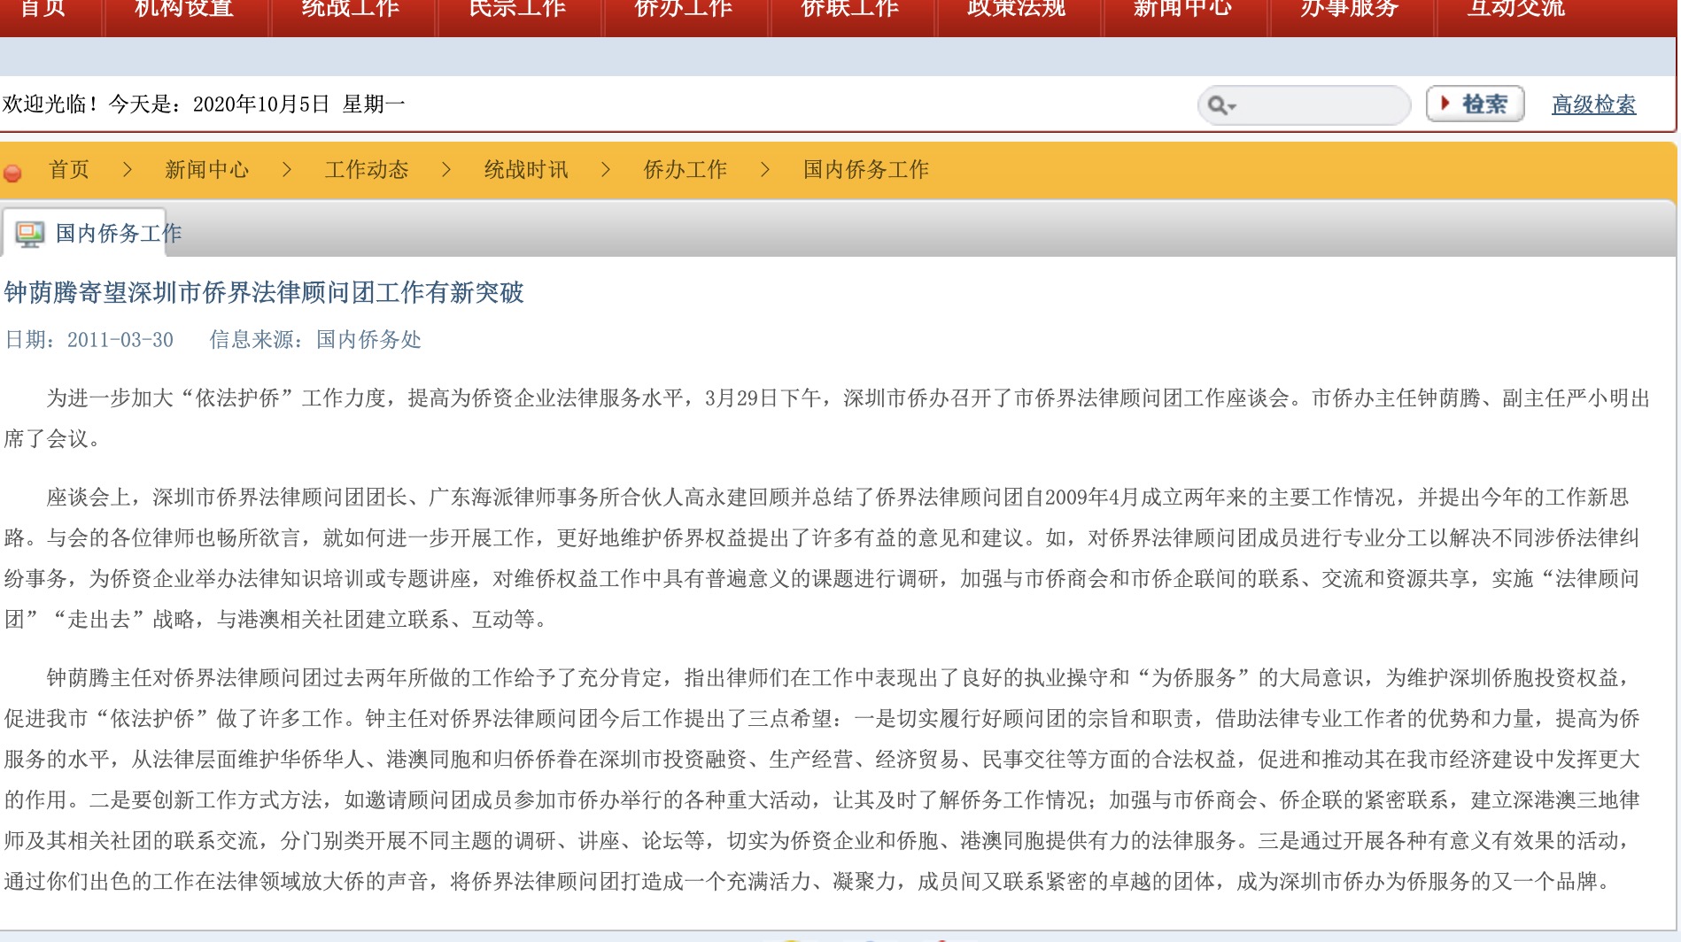Click the date text 2011-03-30
The image size is (1681, 942).
tap(120, 340)
